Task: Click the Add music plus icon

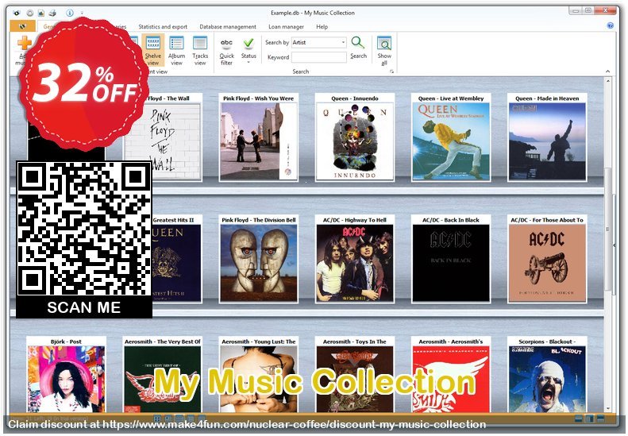Action: click(25, 43)
